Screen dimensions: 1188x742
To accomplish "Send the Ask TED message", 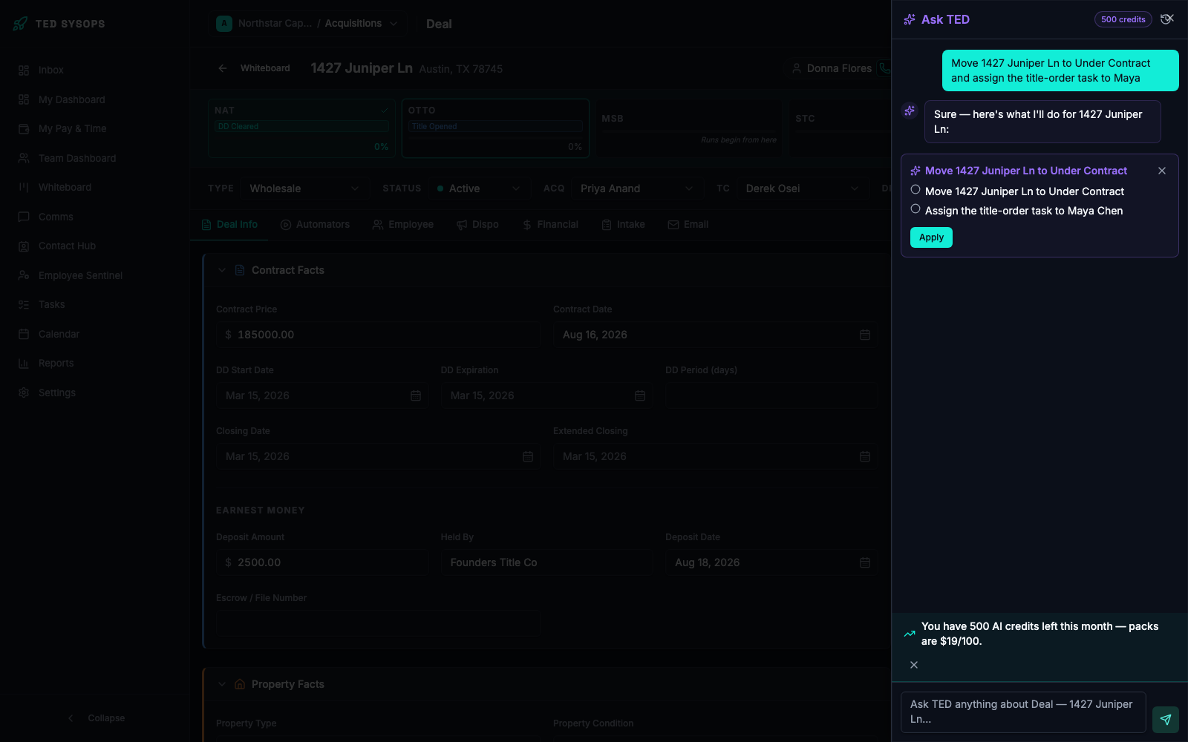I will tap(1166, 720).
